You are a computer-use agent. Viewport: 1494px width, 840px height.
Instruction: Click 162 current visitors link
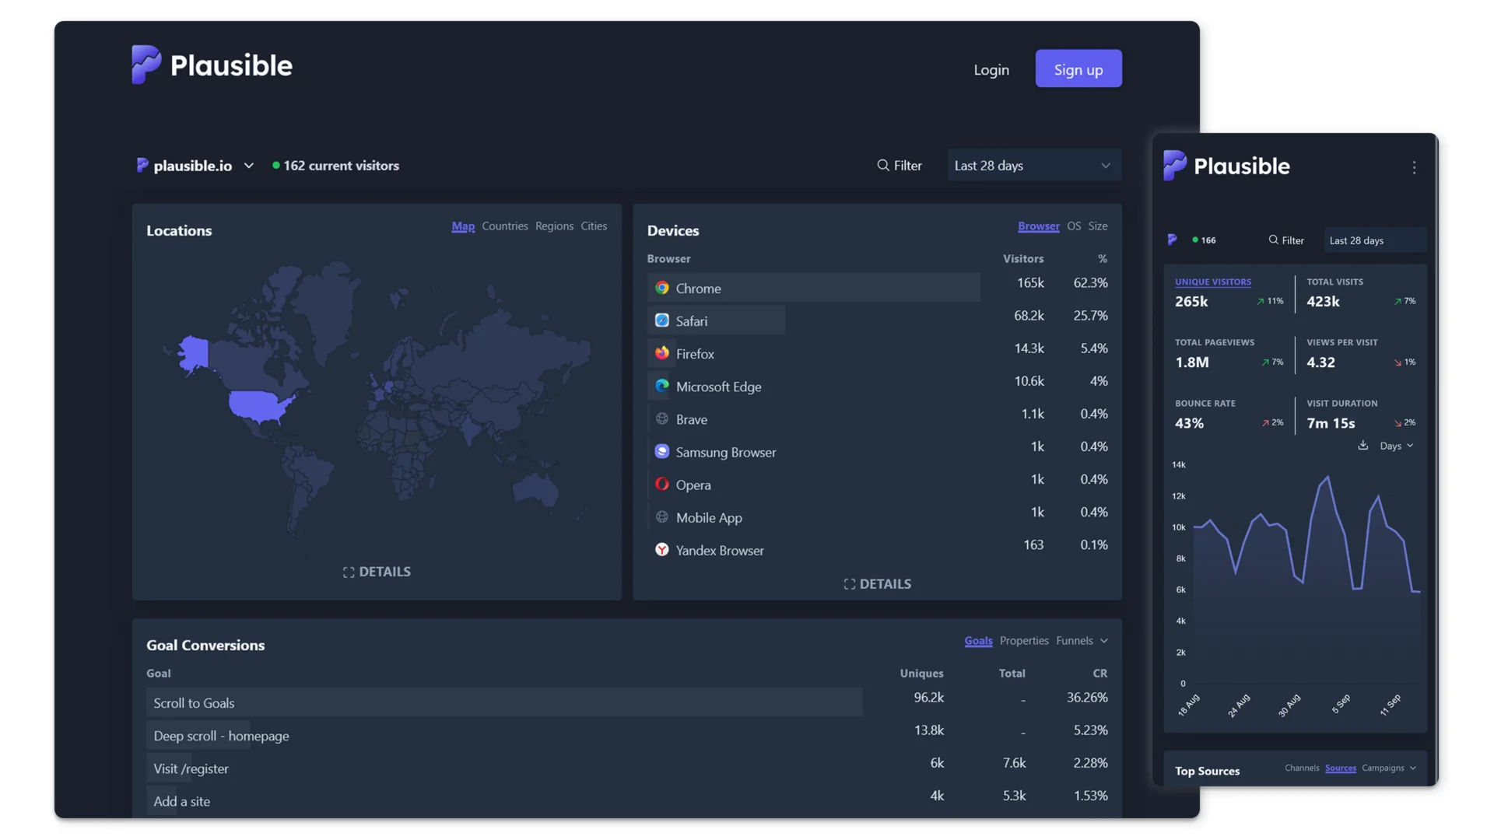(336, 166)
